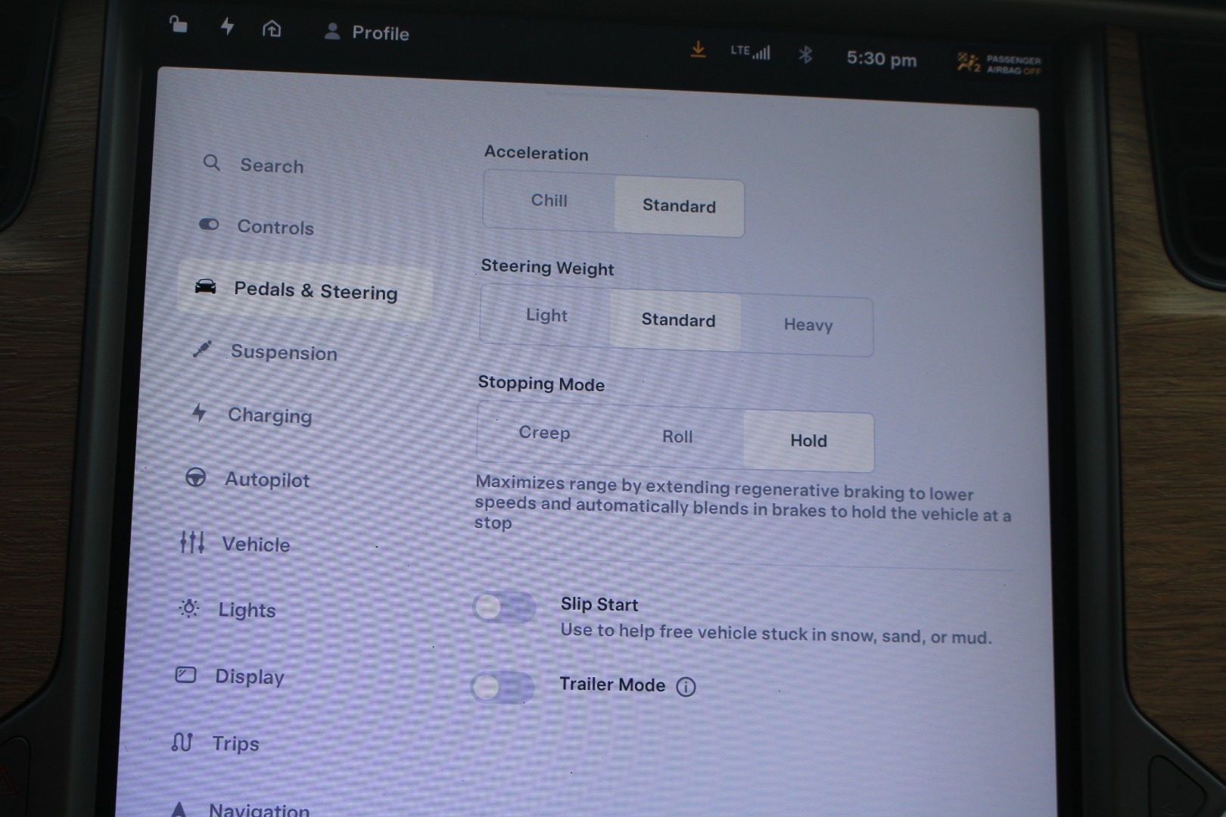This screenshot has height=817, width=1226.
Task: Select Roll stopping mode
Action: (x=677, y=437)
